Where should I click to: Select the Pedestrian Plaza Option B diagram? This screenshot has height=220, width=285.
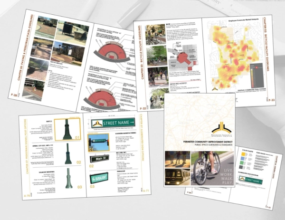(x=102, y=100)
